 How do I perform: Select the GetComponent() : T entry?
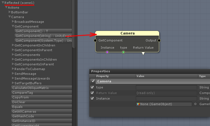(44, 31)
